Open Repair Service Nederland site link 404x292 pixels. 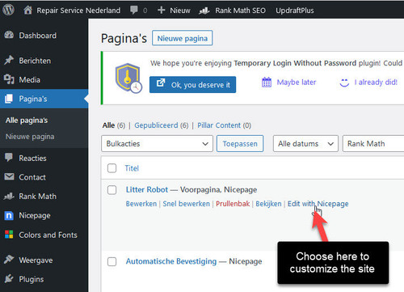point(78,11)
